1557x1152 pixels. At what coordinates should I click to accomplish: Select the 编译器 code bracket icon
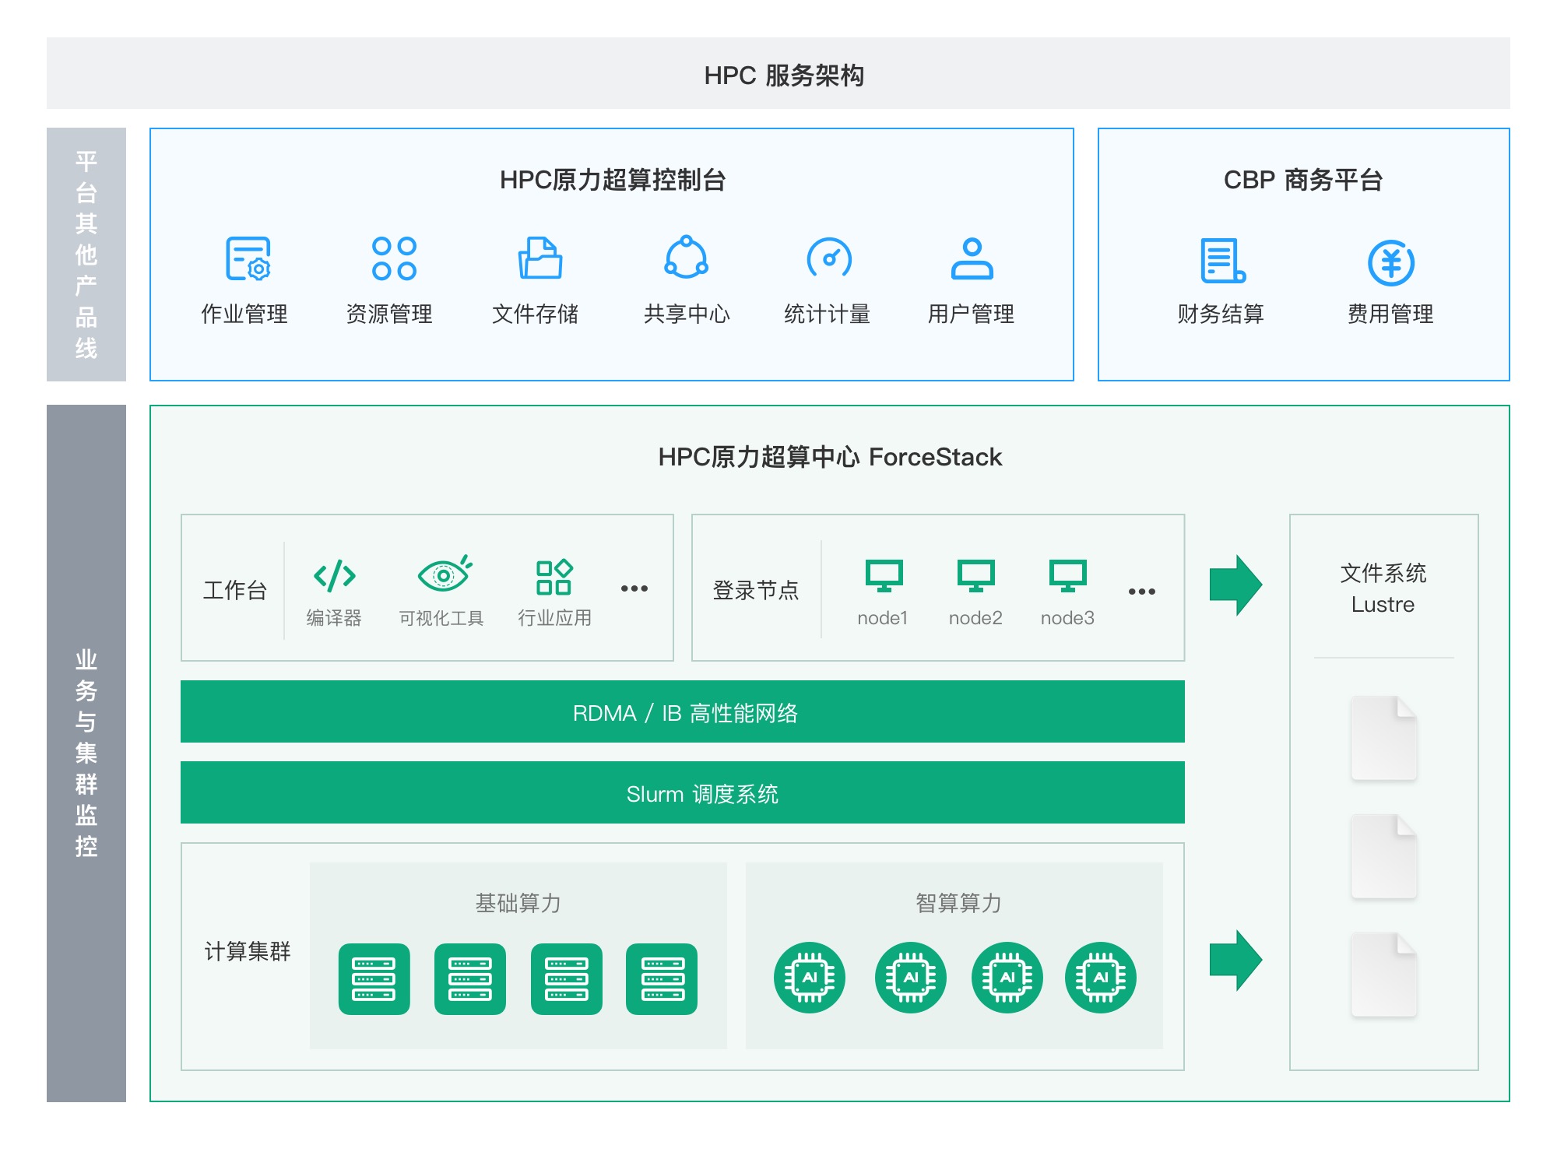[335, 576]
